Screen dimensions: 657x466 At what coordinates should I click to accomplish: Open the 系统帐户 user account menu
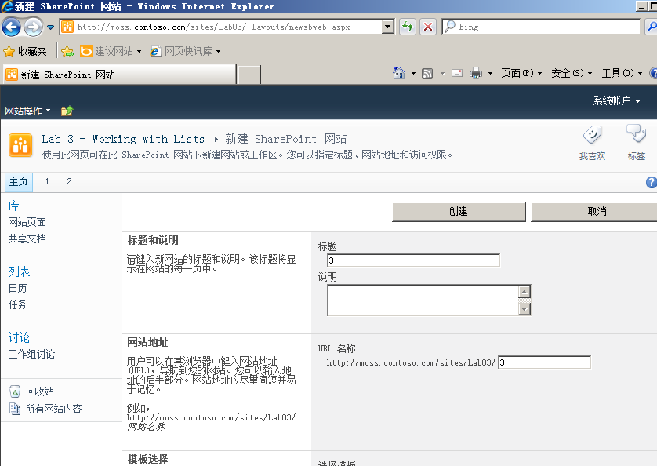[x=616, y=100]
